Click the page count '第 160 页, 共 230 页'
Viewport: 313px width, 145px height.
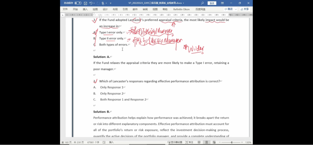tap(73, 143)
